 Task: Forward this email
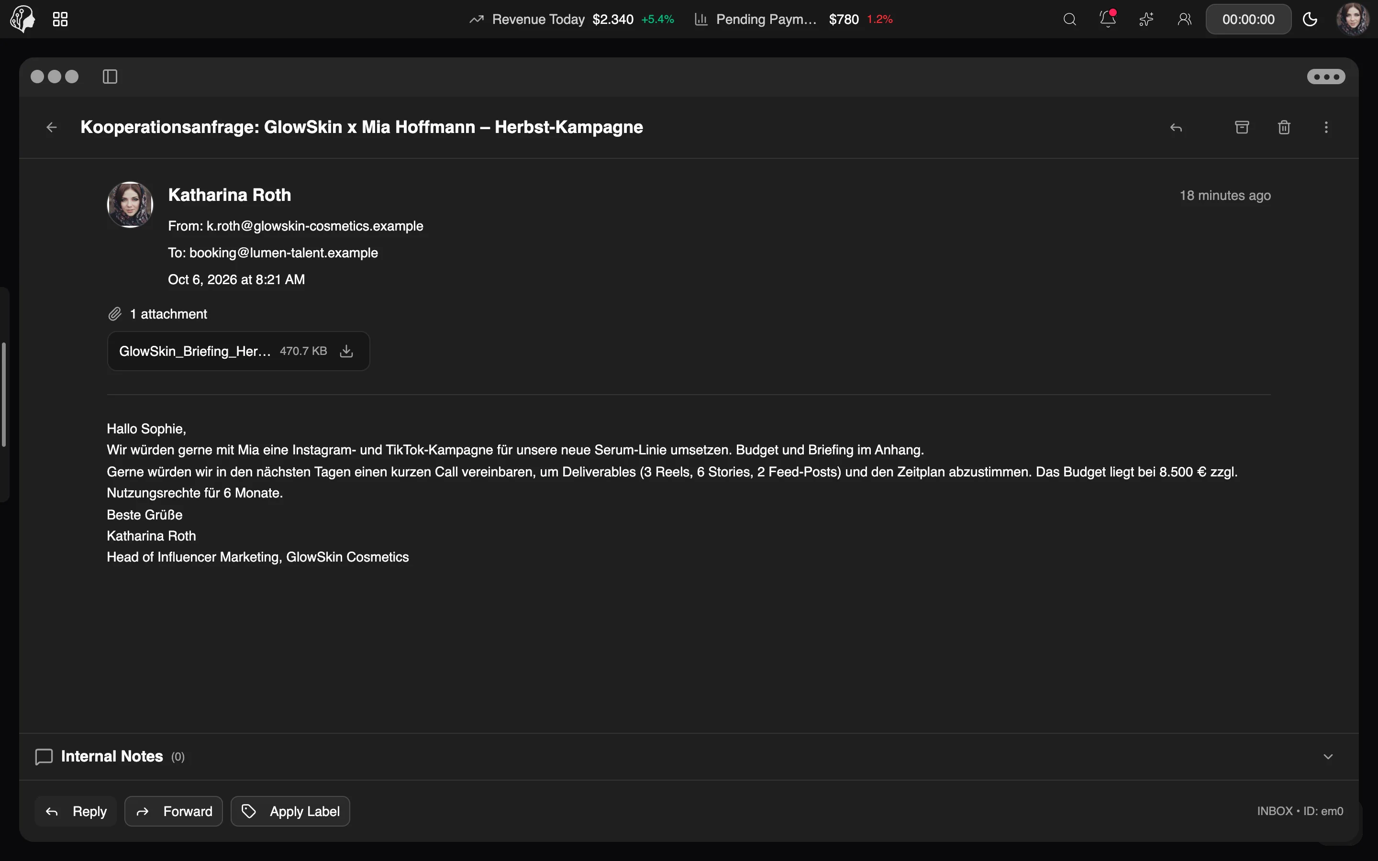click(x=174, y=811)
